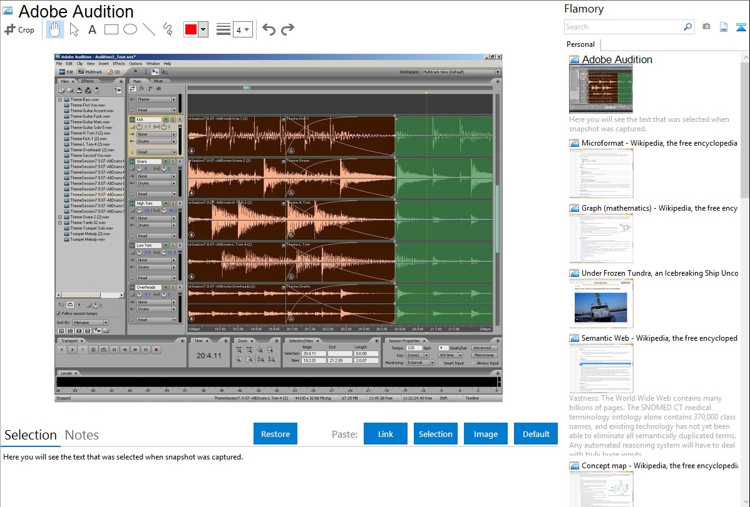
Task: Pick the ellipse drawing tool
Action: click(130, 29)
